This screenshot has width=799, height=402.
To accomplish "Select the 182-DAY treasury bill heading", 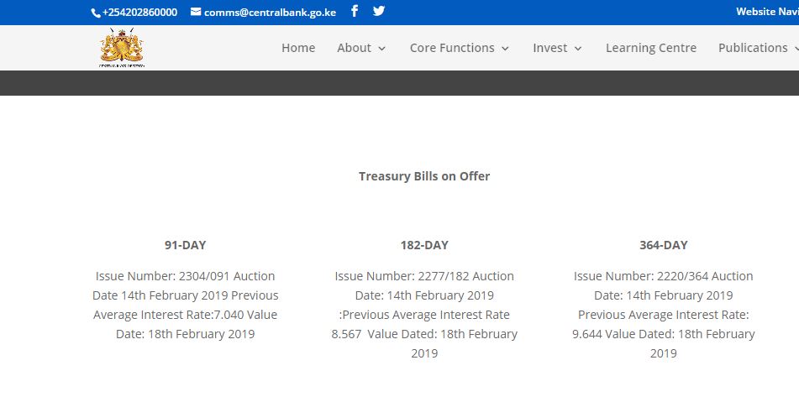I will click(424, 245).
